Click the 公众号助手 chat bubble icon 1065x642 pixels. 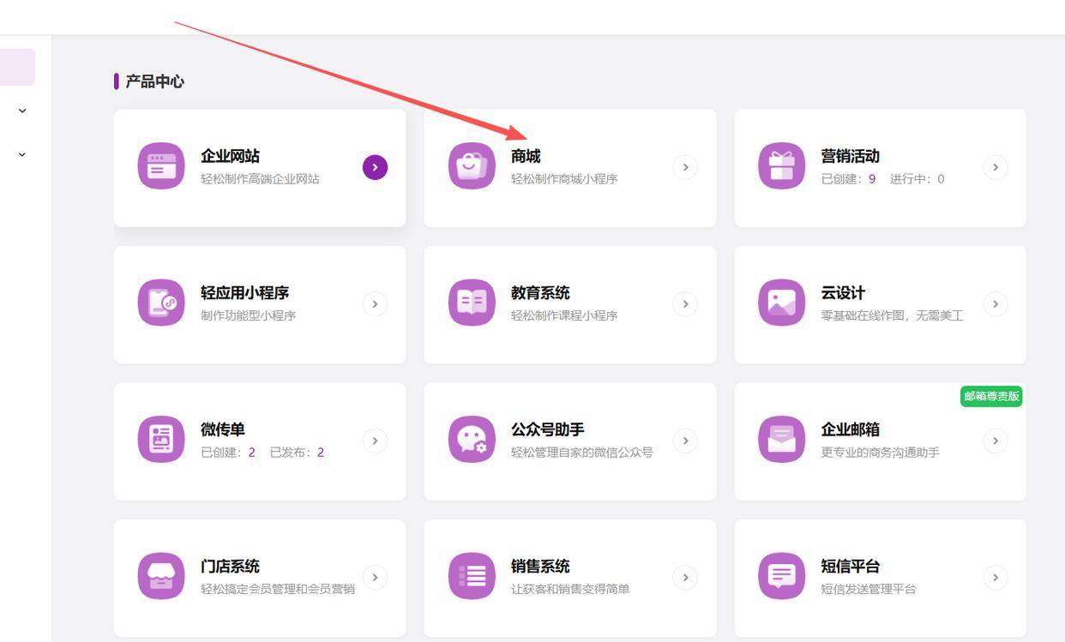pos(472,440)
